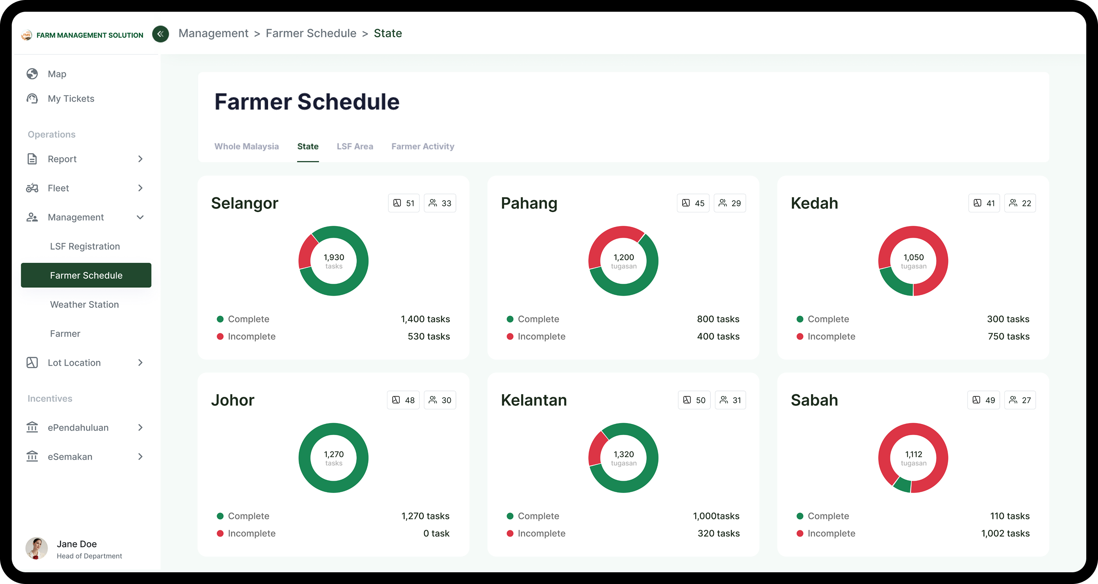The image size is (1098, 584).
Task: Collapse sidebar with double-chevron button
Action: click(160, 34)
